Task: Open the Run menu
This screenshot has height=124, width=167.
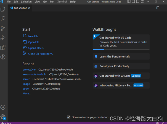Action: pyautogui.click(x=52, y=2)
